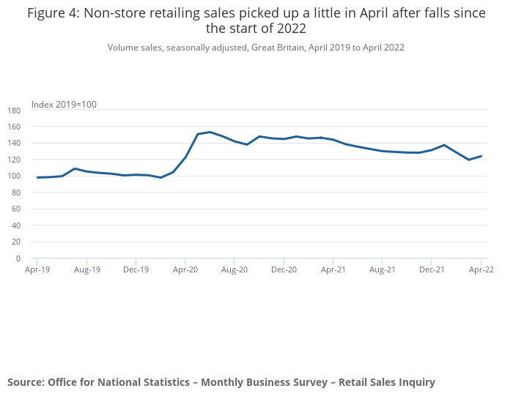Select the Apr-22 x-axis label
This screenshot has width=513, height=402.
481,269
